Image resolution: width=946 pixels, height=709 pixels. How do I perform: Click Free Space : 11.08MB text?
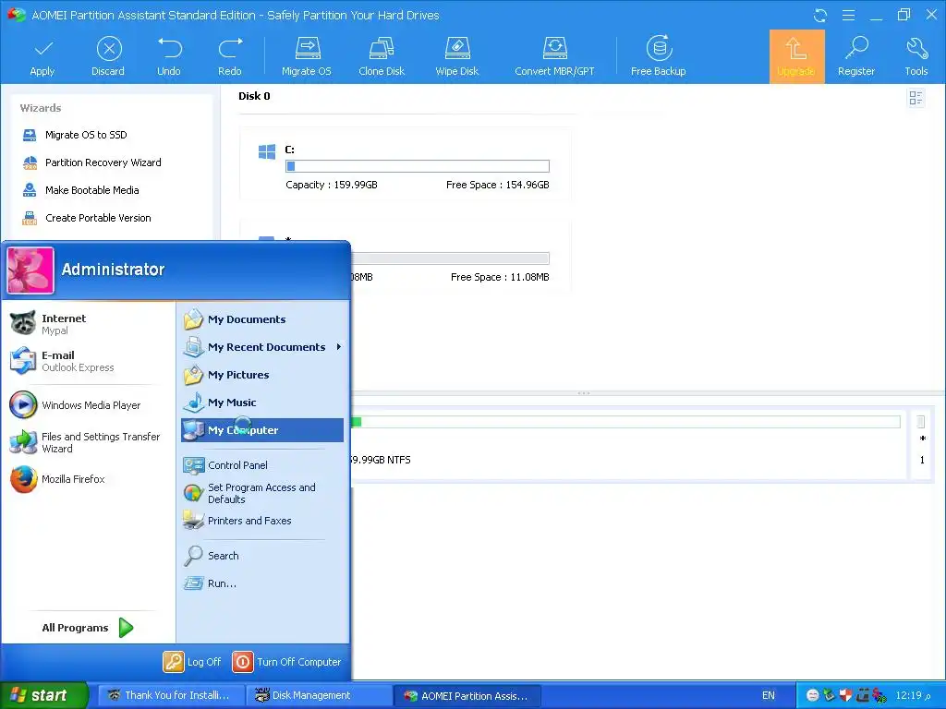coord(500,277)
